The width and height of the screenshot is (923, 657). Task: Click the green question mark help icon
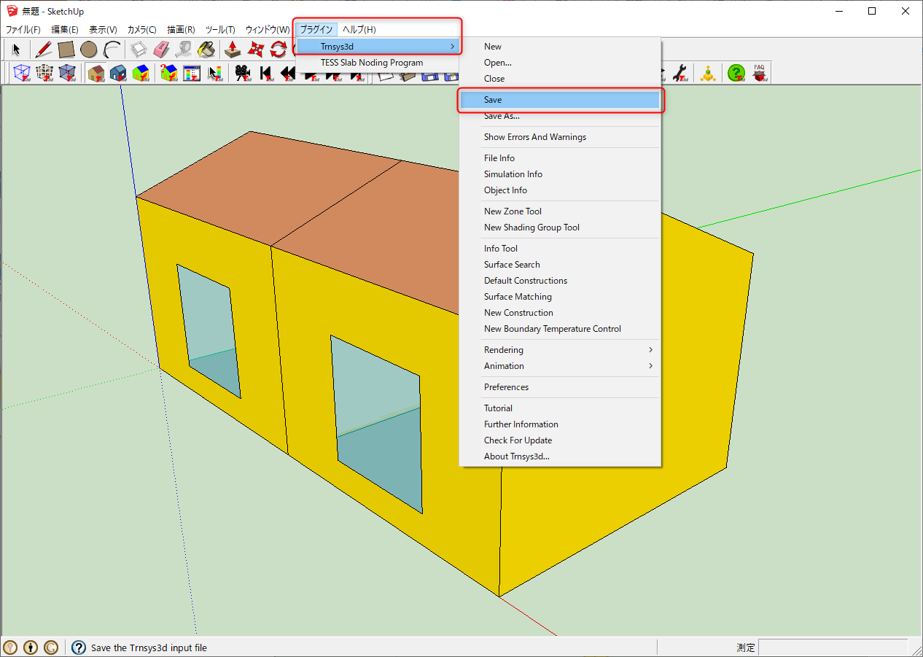coord(736,73)
